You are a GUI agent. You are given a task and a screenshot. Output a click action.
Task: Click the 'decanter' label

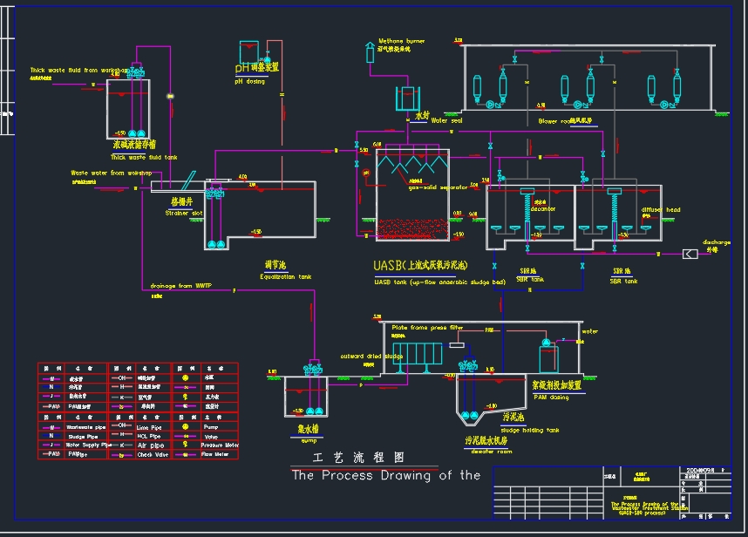[x=543, y=209]
